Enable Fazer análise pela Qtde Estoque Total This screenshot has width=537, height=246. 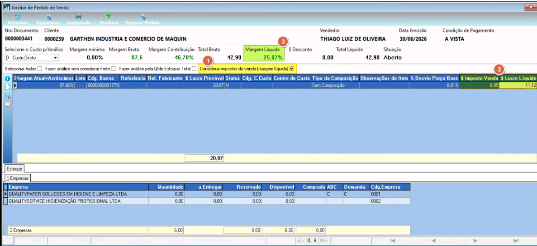[194, 69]
